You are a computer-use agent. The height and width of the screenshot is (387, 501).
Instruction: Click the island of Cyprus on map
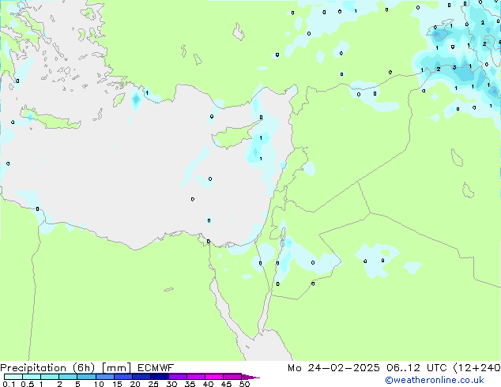(235, 135)
